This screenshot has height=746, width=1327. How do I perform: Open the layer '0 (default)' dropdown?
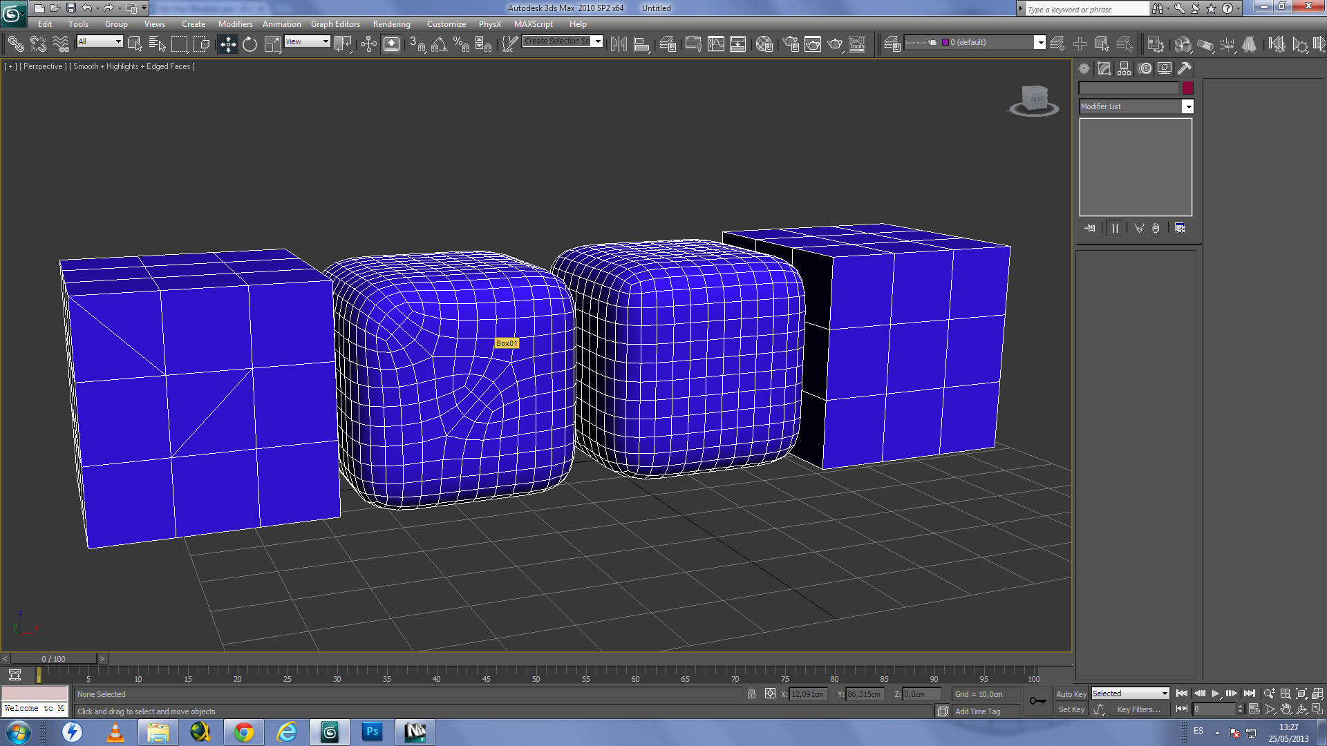(x=1039, y=43)
